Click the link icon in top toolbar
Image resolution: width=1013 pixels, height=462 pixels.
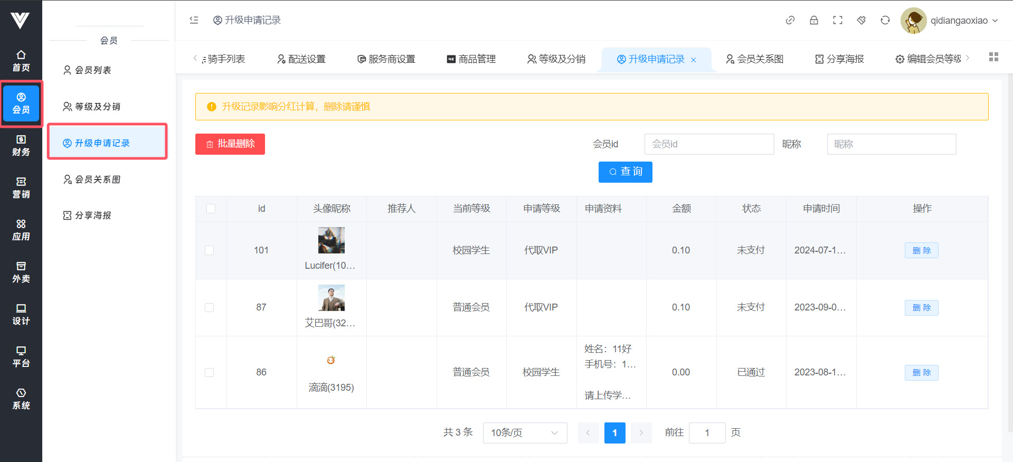point(790,20)
